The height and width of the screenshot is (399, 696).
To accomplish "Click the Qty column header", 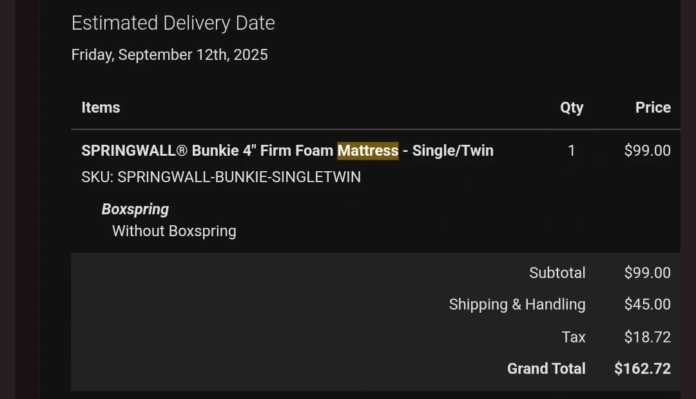I will (571, 107).
